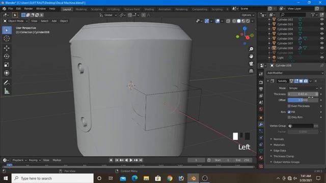Toggle visibility of Light object
This screenshot has width=326, height=183.
pyautogui.click(x=322, y=57)
